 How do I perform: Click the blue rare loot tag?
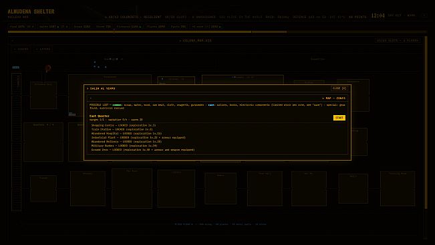click(x=211, y=105)
